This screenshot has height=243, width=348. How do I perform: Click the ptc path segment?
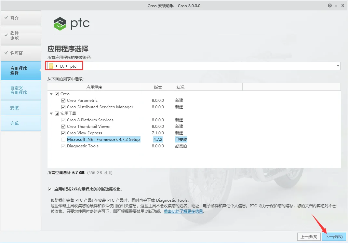click(x=73, y=66)
